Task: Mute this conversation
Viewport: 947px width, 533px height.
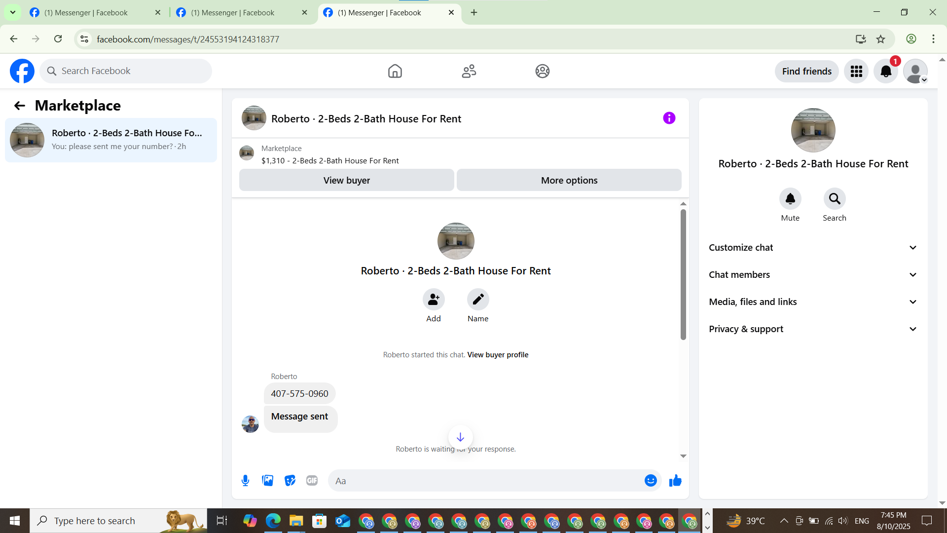Action: 790,199
